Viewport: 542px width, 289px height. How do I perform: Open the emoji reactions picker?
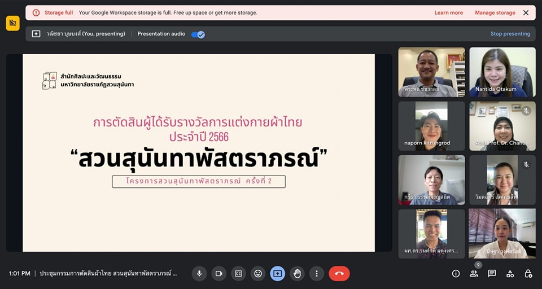click(x=258, y=274)
